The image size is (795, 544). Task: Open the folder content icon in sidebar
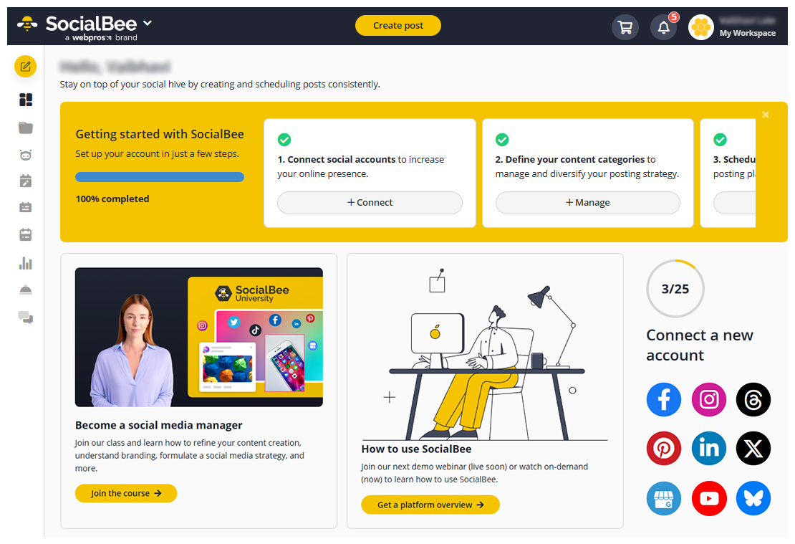[x=26, y=128]
